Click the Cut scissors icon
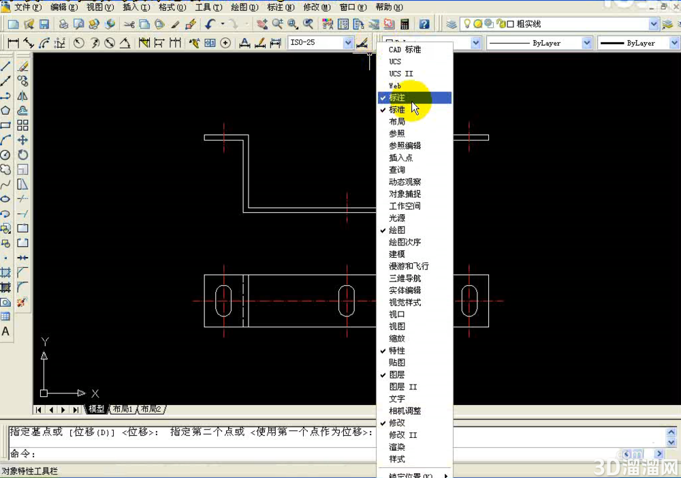The height and width of the screenshot is (478, 681). 129,25
